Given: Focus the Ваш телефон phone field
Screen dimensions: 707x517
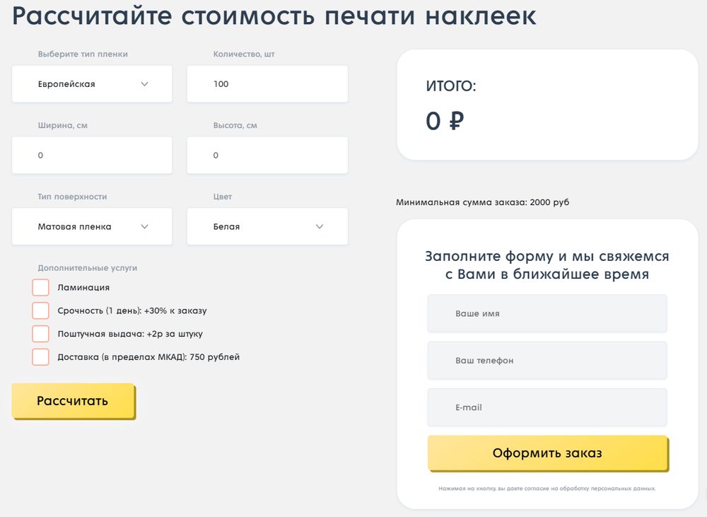Looking at the screenshot, I should pyautogui.click(x=547, y=361).
